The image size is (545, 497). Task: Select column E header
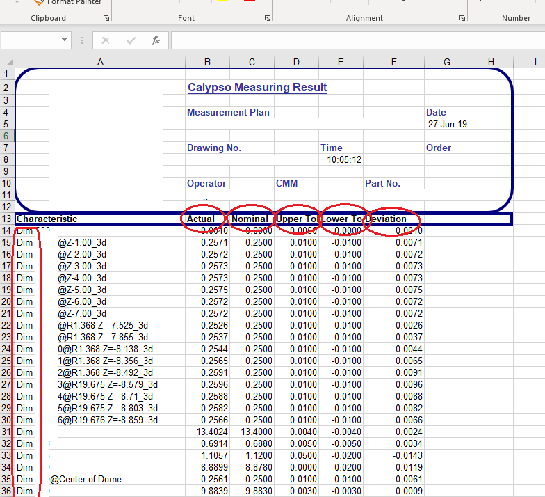(x=341, y=63)
